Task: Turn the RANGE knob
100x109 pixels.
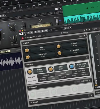Action: 30,72
